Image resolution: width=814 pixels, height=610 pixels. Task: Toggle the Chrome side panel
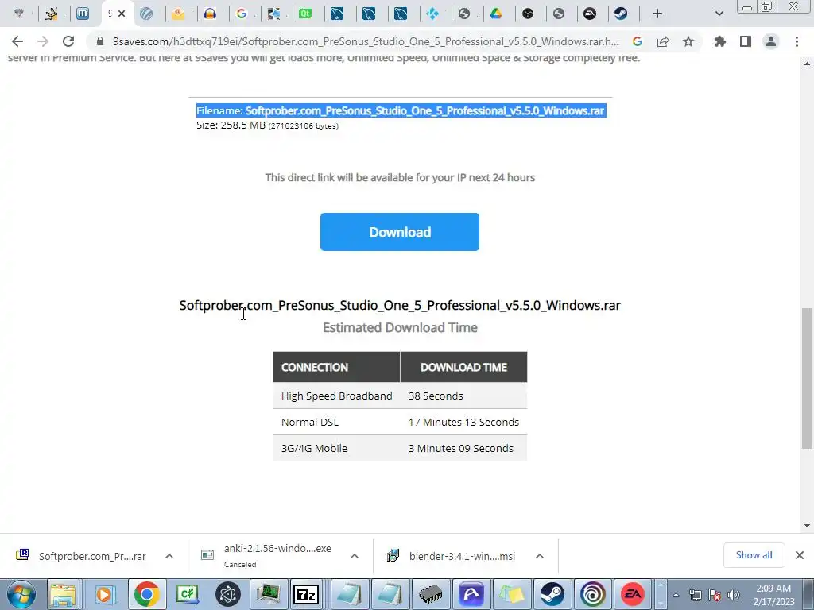745,41
